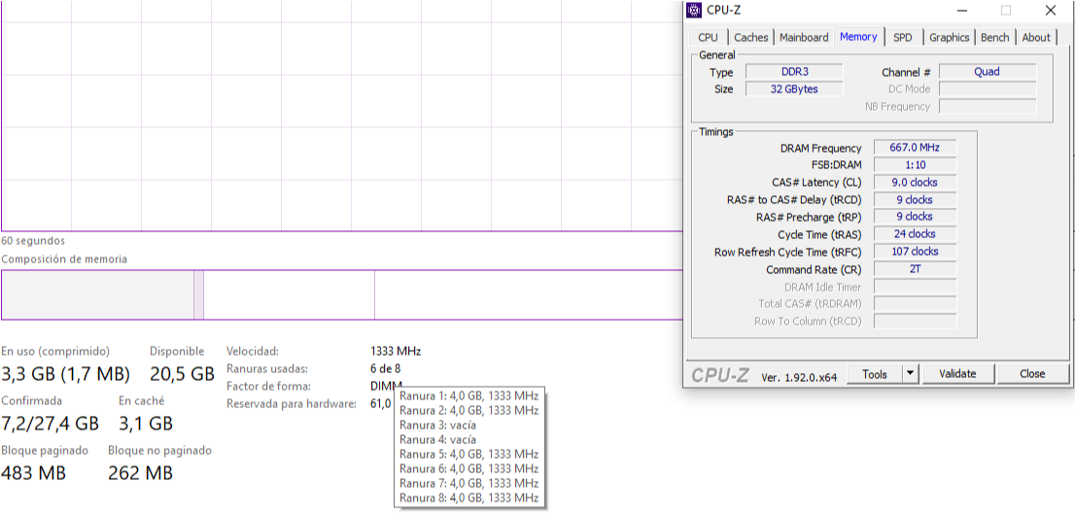Click the 1:10 FSB:DRAM value

point(915,164)
